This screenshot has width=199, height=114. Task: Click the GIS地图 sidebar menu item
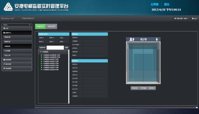(x=17, y=51)
